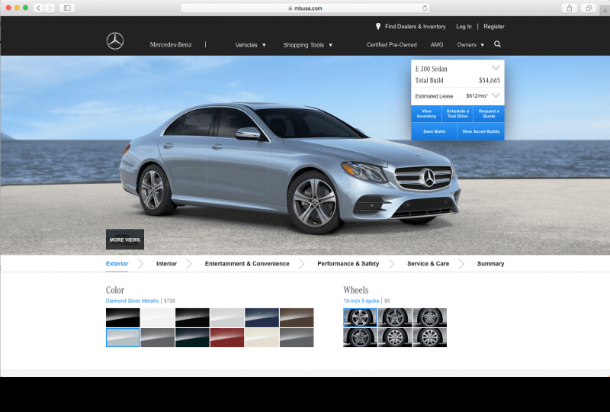Expand the E 300 Sedan chevron
Screen dimensions: 610x412
point(495,68)
